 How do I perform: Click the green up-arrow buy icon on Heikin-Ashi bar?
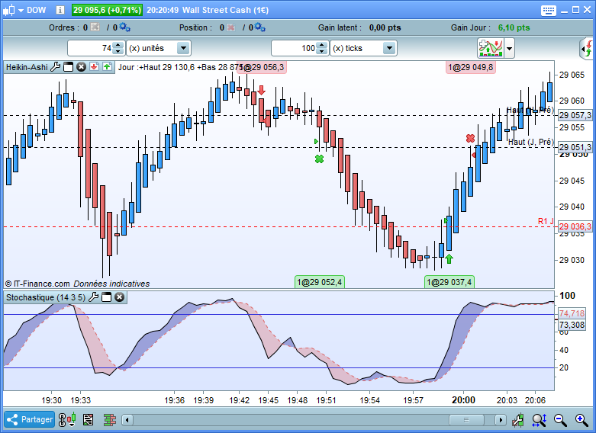(107, 67)
